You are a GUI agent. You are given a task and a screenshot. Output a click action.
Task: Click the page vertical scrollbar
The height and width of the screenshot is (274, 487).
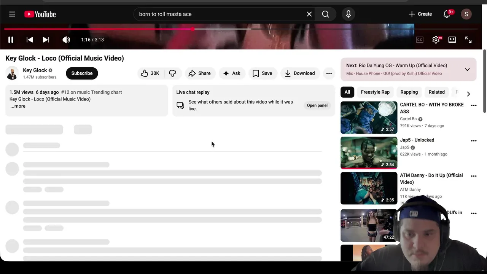(x=485, y=81)
